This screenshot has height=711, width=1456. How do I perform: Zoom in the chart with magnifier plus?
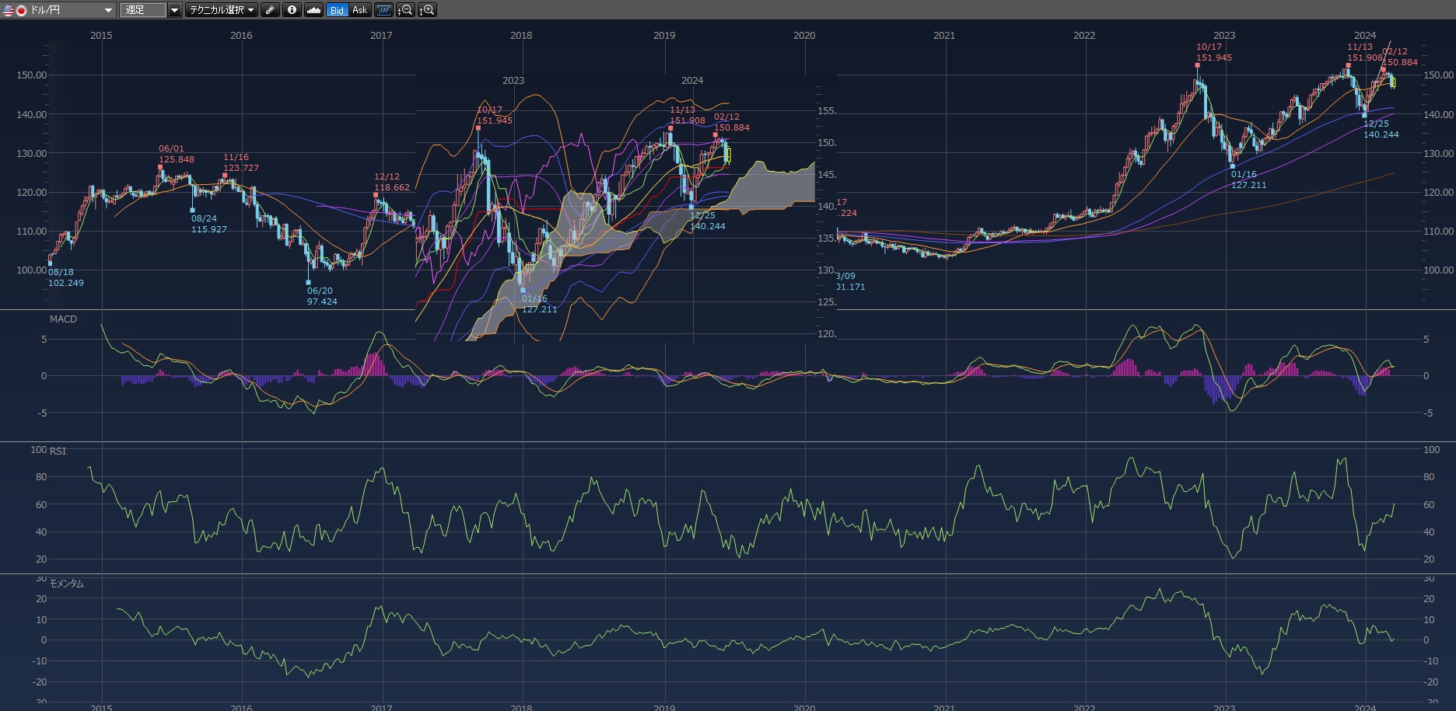(427, 10)
